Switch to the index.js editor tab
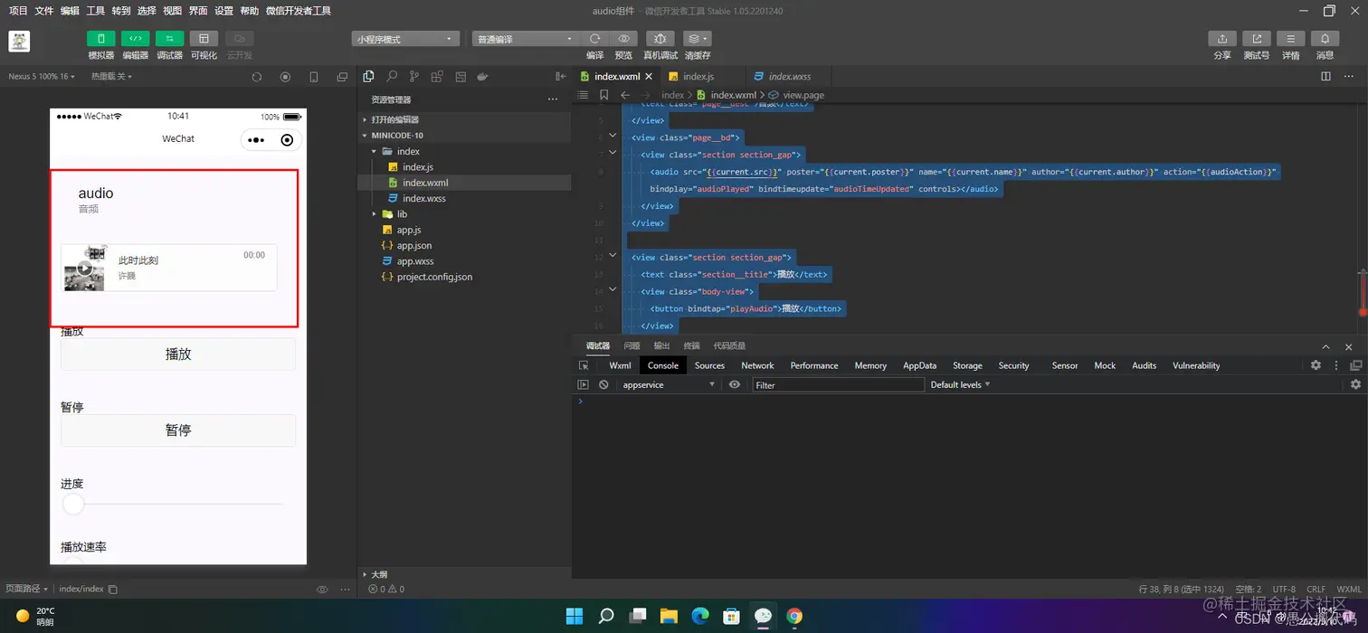 698,77
